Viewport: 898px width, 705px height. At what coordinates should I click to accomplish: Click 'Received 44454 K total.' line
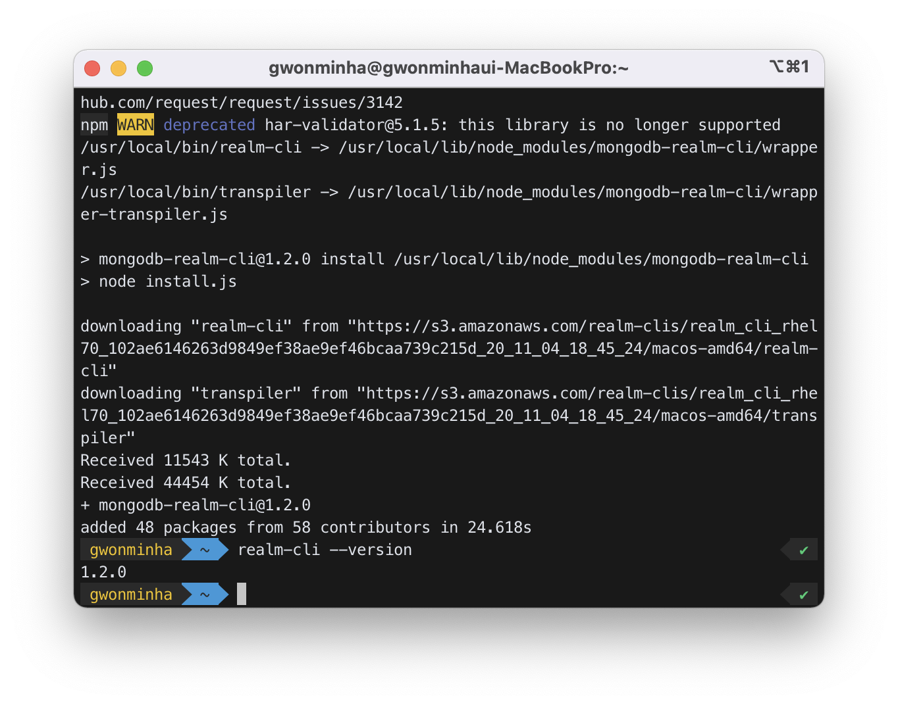[x=186, y=483]
